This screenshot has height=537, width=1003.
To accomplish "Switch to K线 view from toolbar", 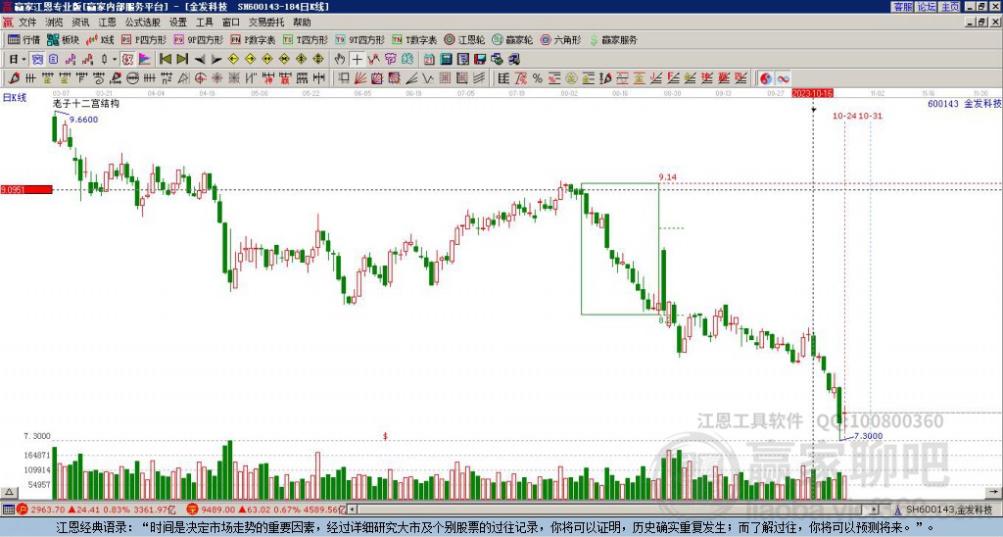I will (x=99, y=39).
